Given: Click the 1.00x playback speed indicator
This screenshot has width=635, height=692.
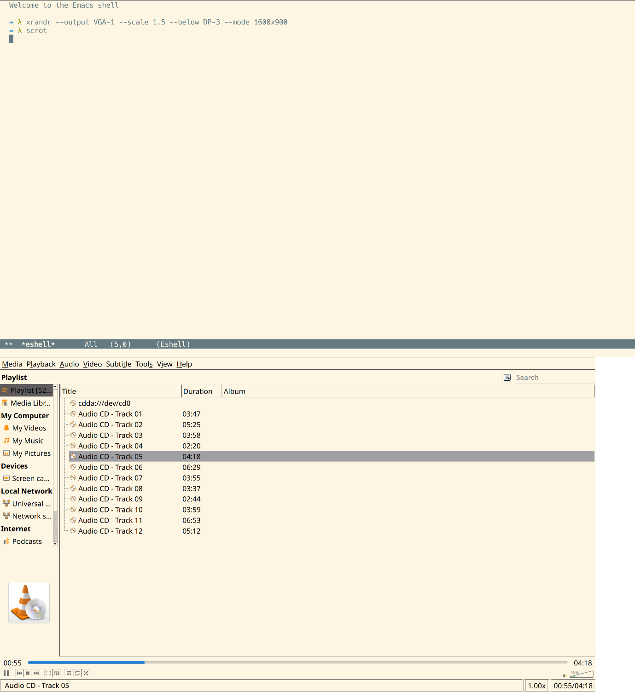Looking at the screenshot, I should click(536, 686).
